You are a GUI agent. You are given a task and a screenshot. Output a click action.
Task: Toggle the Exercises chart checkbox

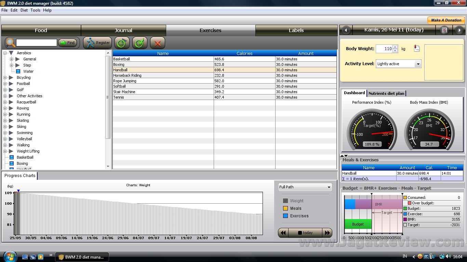tap(285, 216)
